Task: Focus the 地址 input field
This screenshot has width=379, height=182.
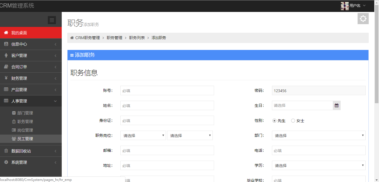Action: 167,165
